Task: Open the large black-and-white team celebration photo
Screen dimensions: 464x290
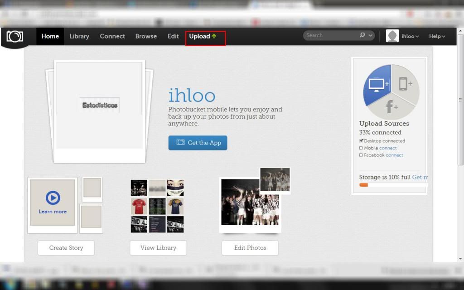Action: tap(250, 204)
